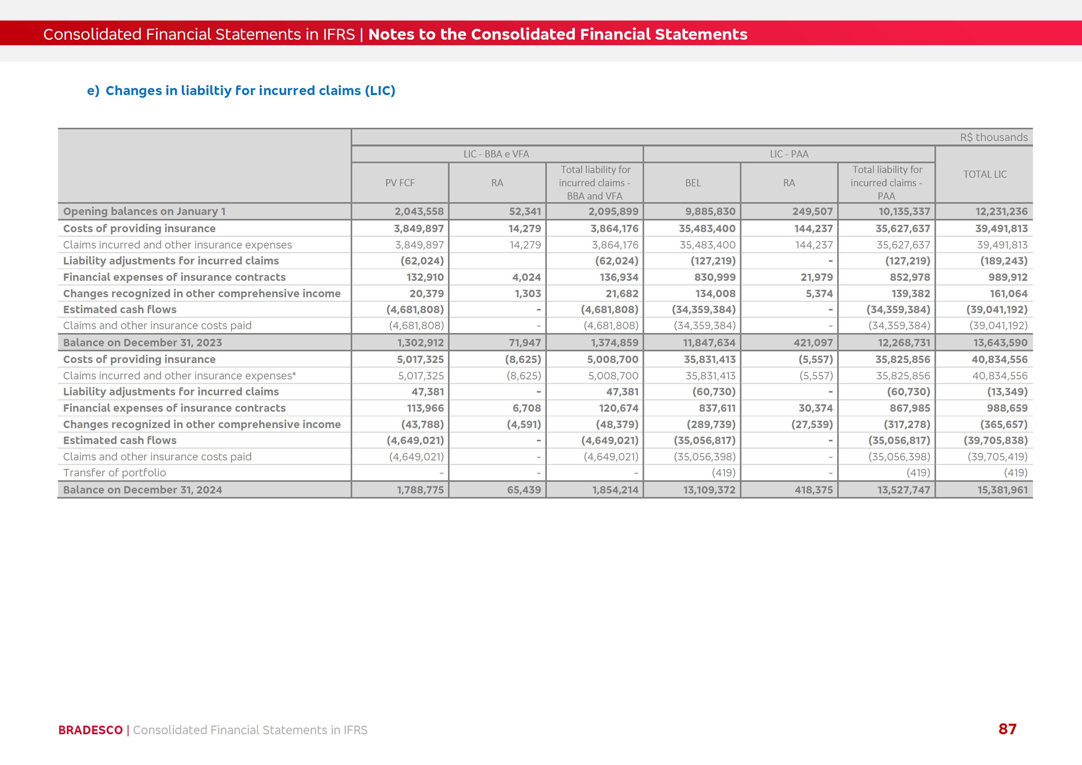Click Balance on December 31, 2023 row label
This screenshot has height=765, width=1082.
pyautogui.click(x=142, y=343)
